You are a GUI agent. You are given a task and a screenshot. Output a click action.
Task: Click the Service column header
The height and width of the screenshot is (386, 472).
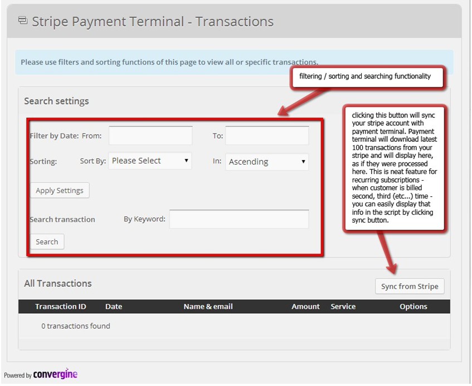343,306
